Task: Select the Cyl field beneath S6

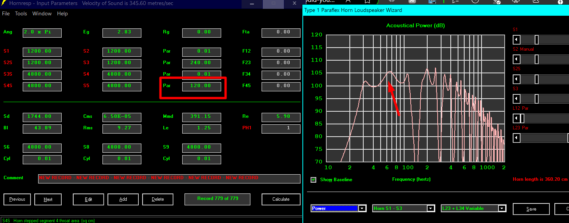Action: tap(42, 159)
